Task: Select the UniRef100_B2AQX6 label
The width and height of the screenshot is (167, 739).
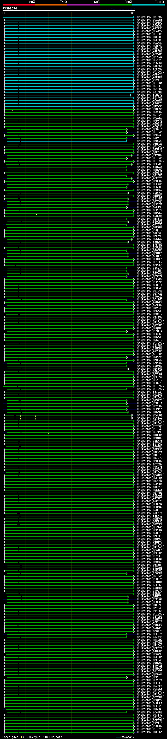Action: [150, 167]
